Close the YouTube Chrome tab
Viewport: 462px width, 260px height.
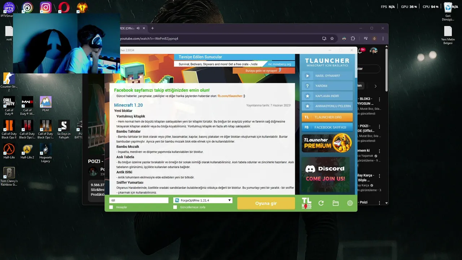pyautogui.click(x=144, y=28)
